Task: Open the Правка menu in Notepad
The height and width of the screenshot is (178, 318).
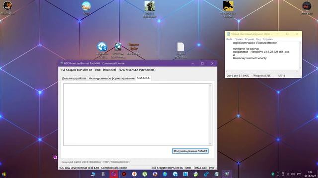Action: click(238, 39)
